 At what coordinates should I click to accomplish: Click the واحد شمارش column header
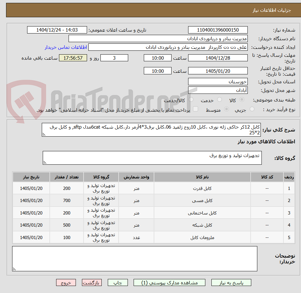coord(136,177)
